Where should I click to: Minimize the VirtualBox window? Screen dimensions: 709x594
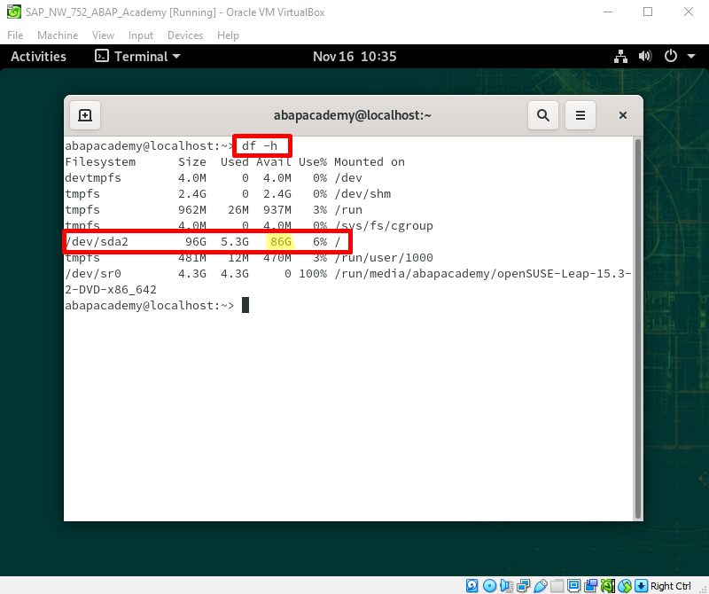(x=608, y=12)
